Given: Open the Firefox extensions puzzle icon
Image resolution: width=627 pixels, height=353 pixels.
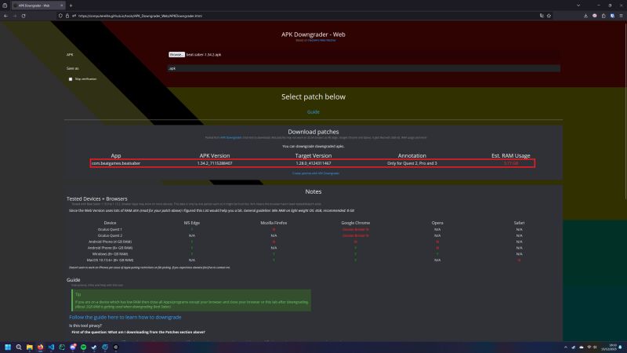Looking at the screenshot, I should coord(603,16).
